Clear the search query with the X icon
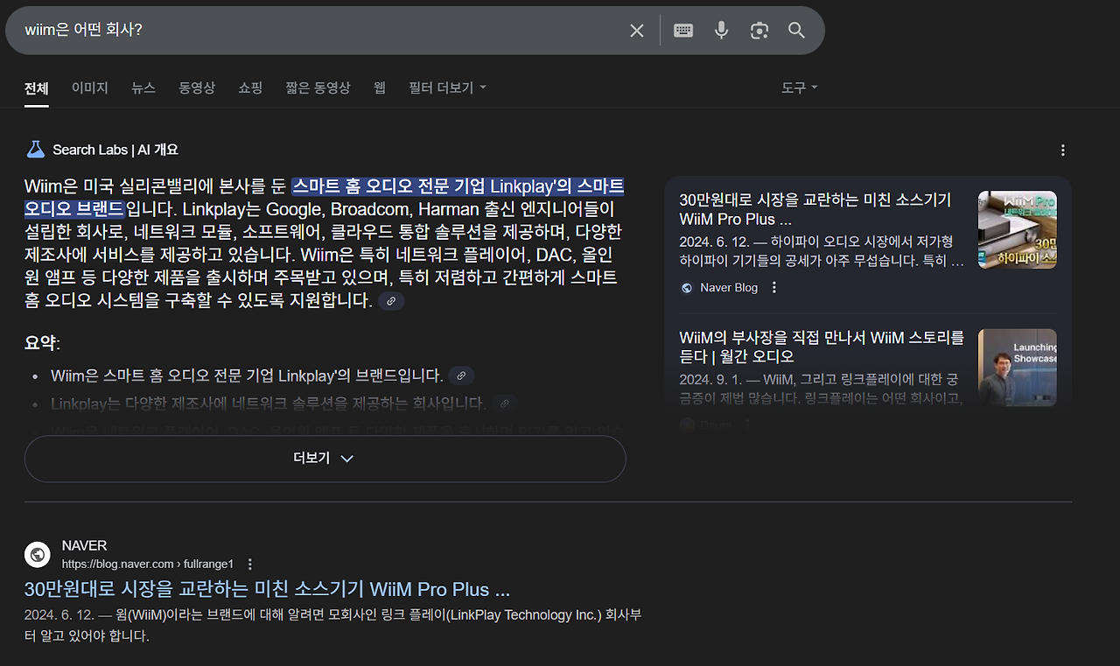 tap(637, 31)
